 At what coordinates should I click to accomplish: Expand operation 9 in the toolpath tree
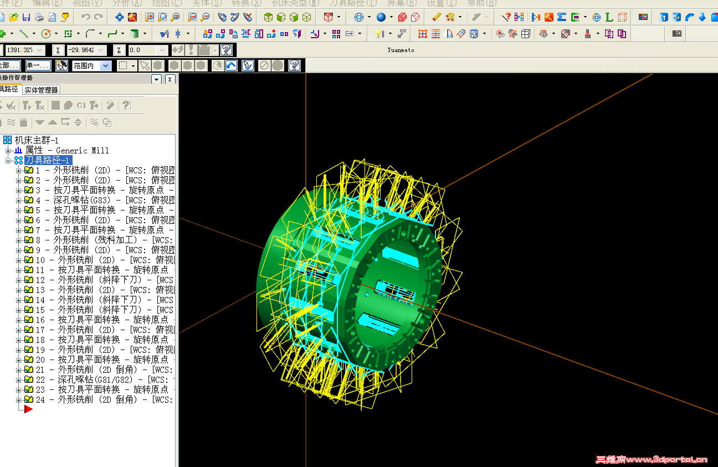click(x=18, y=250)
